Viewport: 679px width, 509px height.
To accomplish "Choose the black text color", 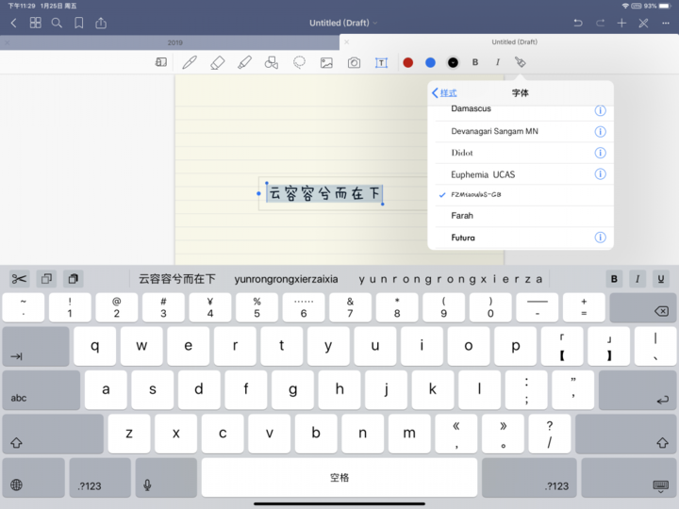I will (x=453, y=63).
